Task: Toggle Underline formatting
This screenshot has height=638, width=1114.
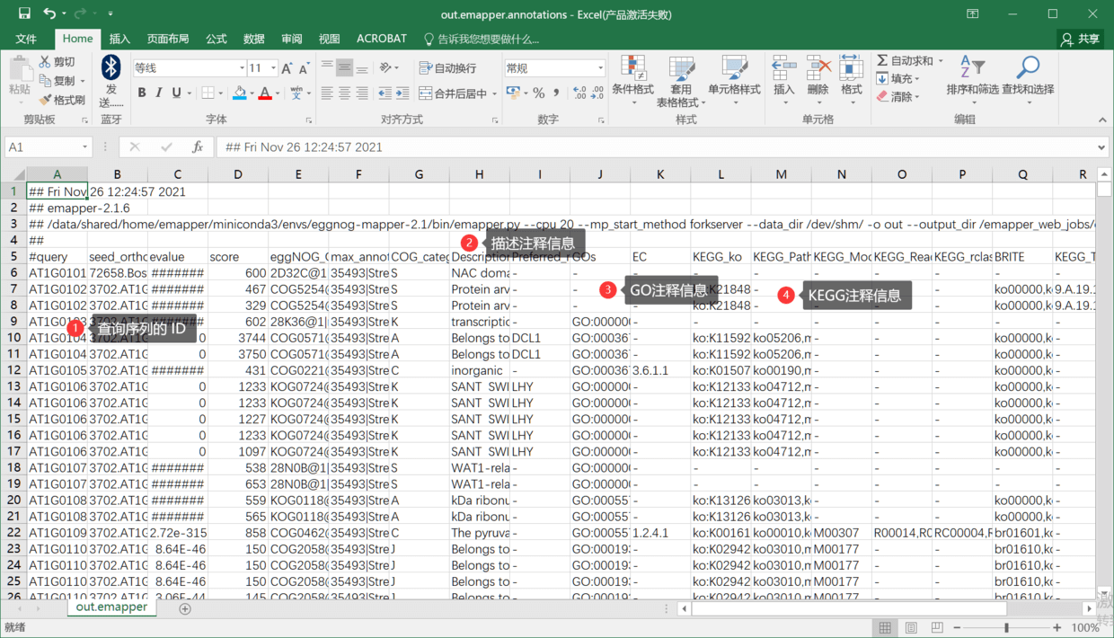Action: (x=176, y=93)
